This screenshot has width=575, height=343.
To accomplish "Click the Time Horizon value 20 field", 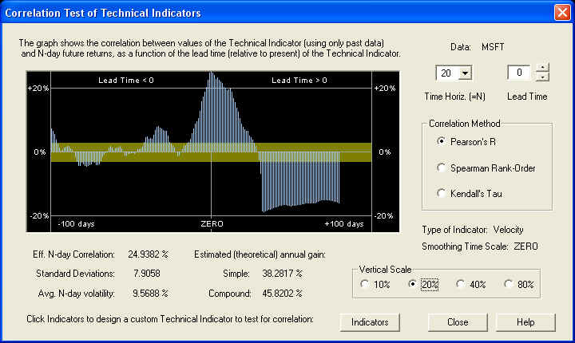I will [x=447, y=73].
